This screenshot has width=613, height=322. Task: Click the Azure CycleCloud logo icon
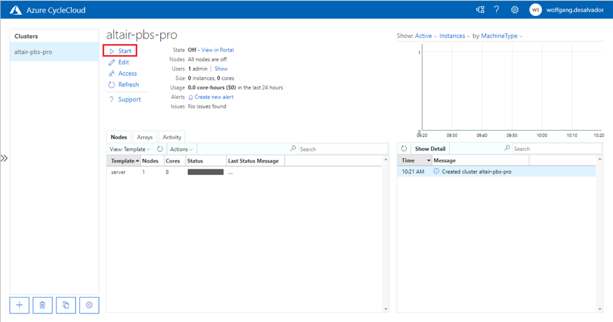pos(15,10)
